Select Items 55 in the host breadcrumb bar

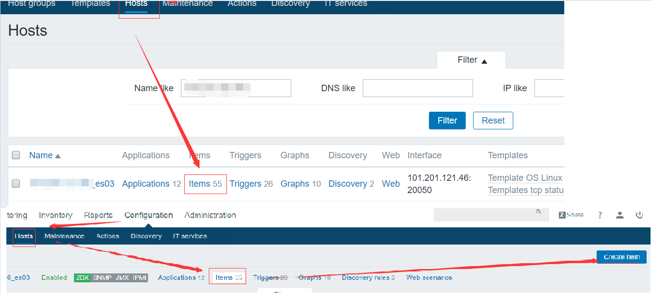pyautogui.click(x=229, y=277)
